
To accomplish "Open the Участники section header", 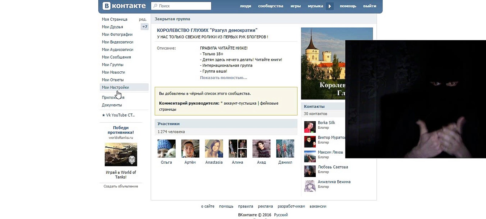I will pyautogui.click(x=168, y=124).
